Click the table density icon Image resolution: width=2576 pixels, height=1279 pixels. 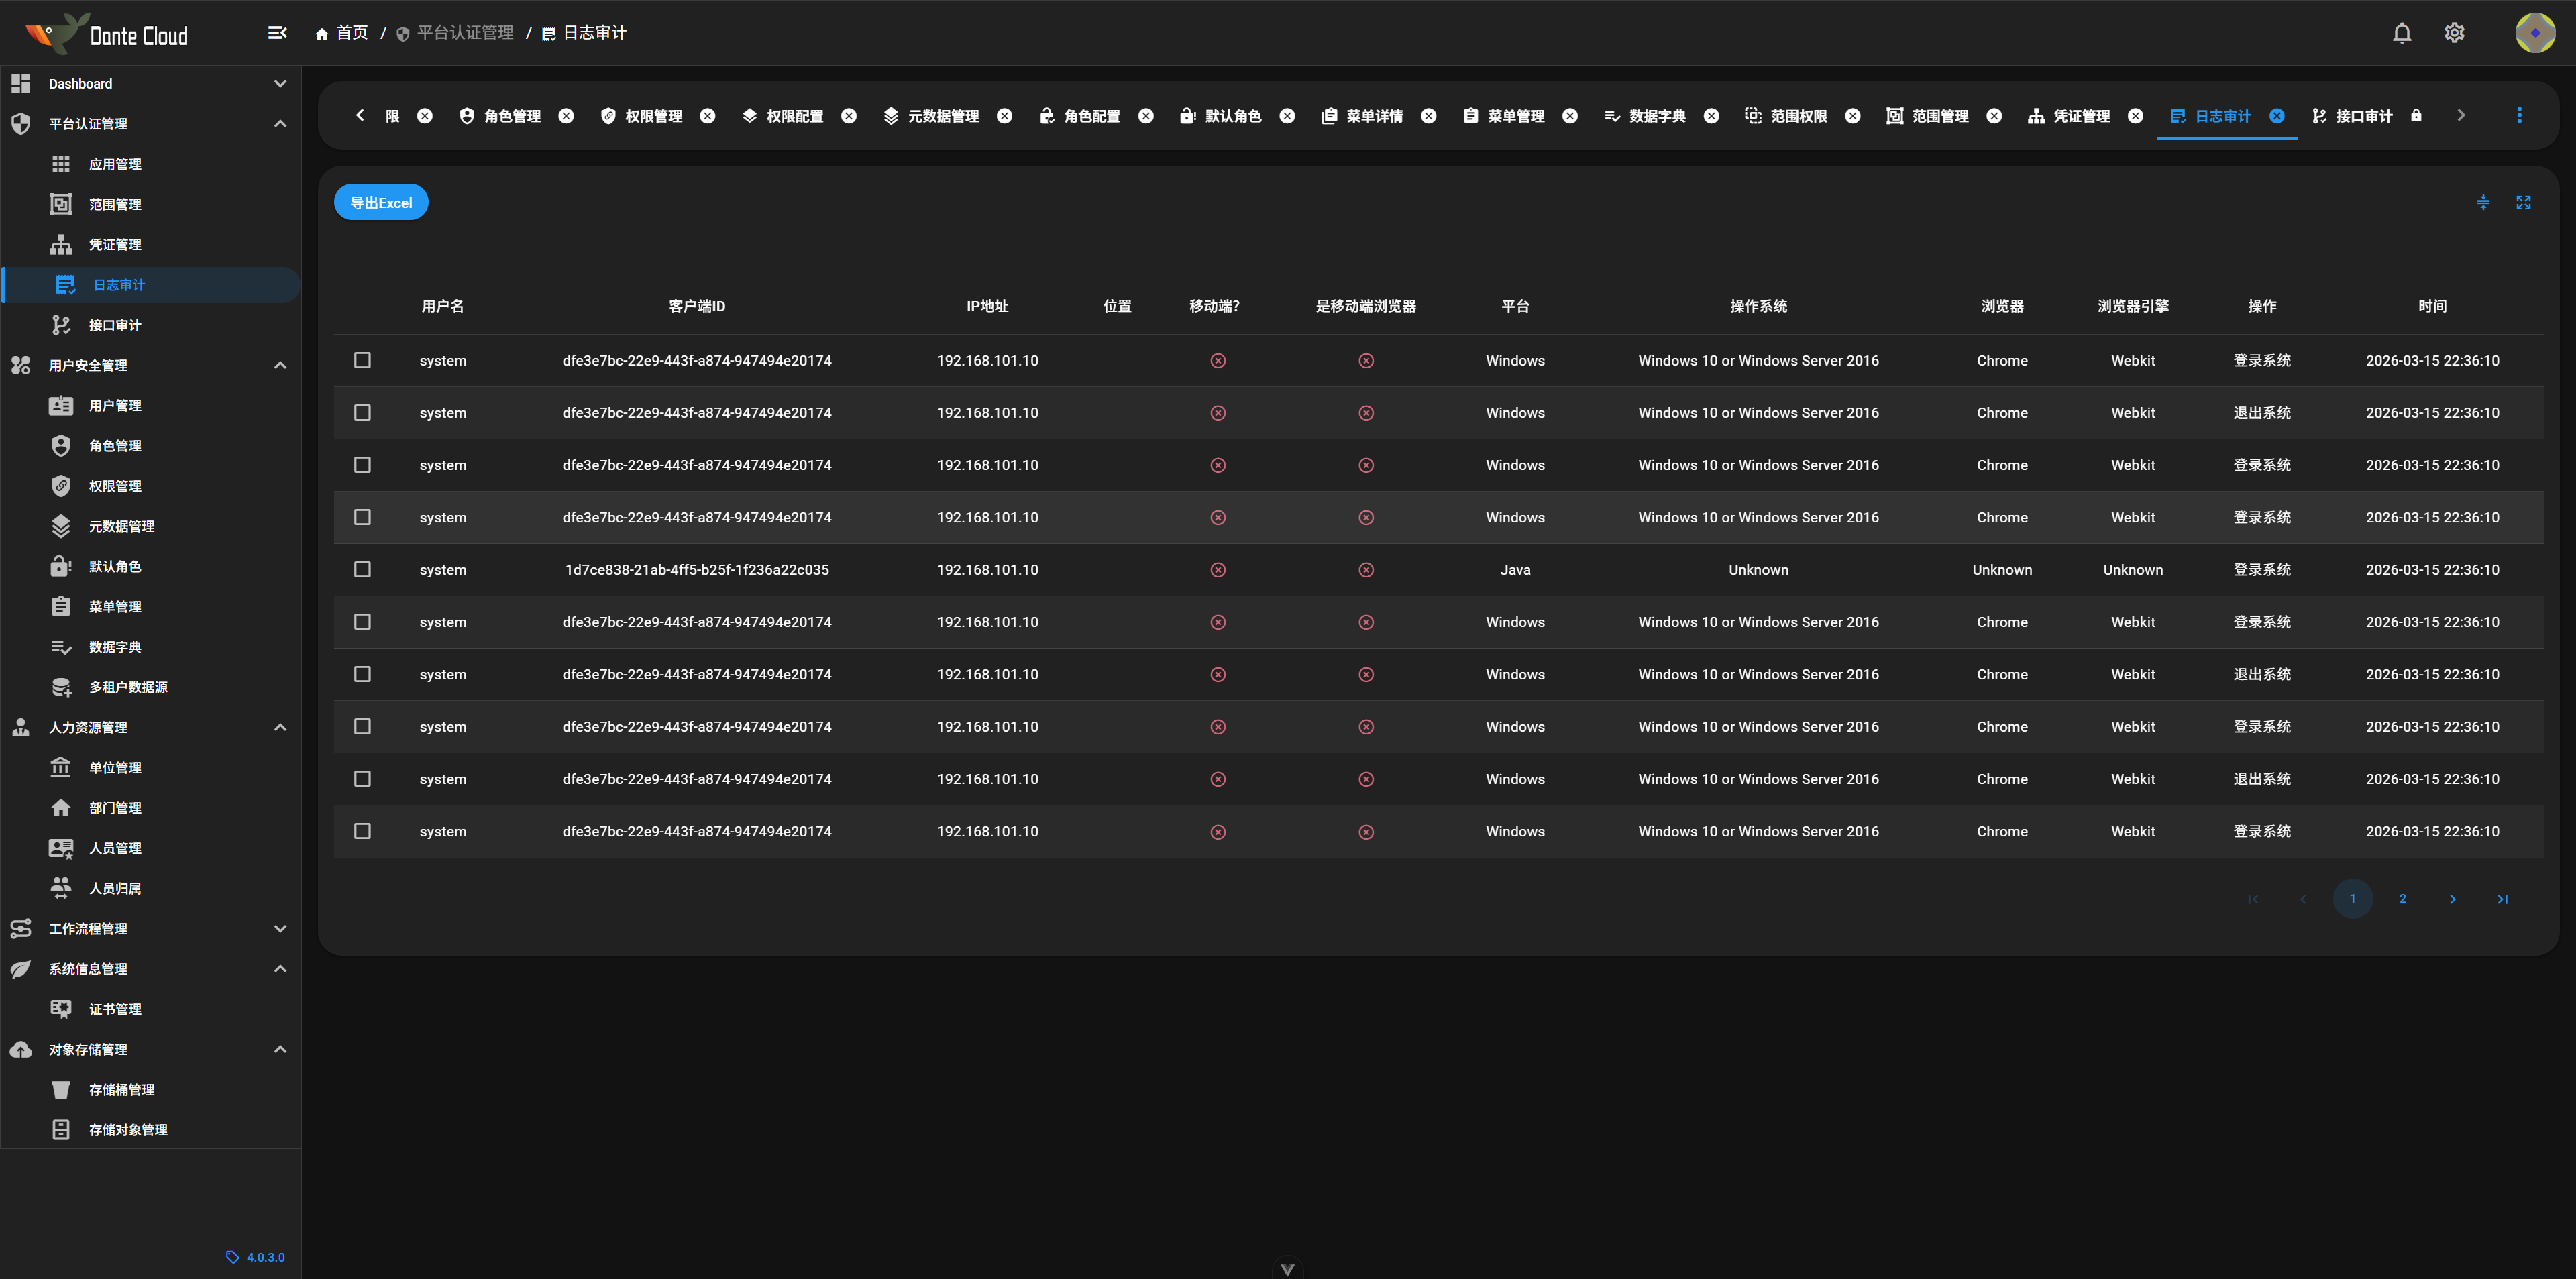pos(2483,203)
